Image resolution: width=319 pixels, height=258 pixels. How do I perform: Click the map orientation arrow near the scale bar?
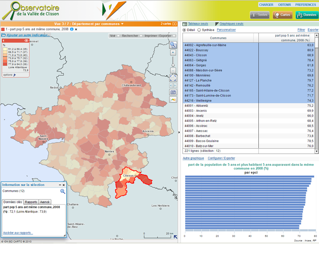(x=176, y=237)
